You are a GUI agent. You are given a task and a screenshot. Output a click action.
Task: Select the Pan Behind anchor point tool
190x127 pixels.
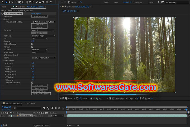[x=23, y=2]
